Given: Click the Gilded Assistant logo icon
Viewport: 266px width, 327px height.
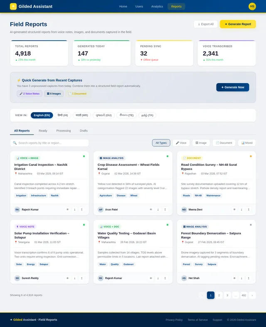Looking at the screenshot, I should point(13,6).
